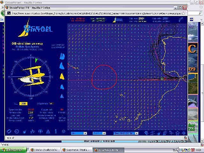Click the tree-shaped icon in the bottom toolbar
The width and height of the screenshot is (204, 153).
point(40,131)
